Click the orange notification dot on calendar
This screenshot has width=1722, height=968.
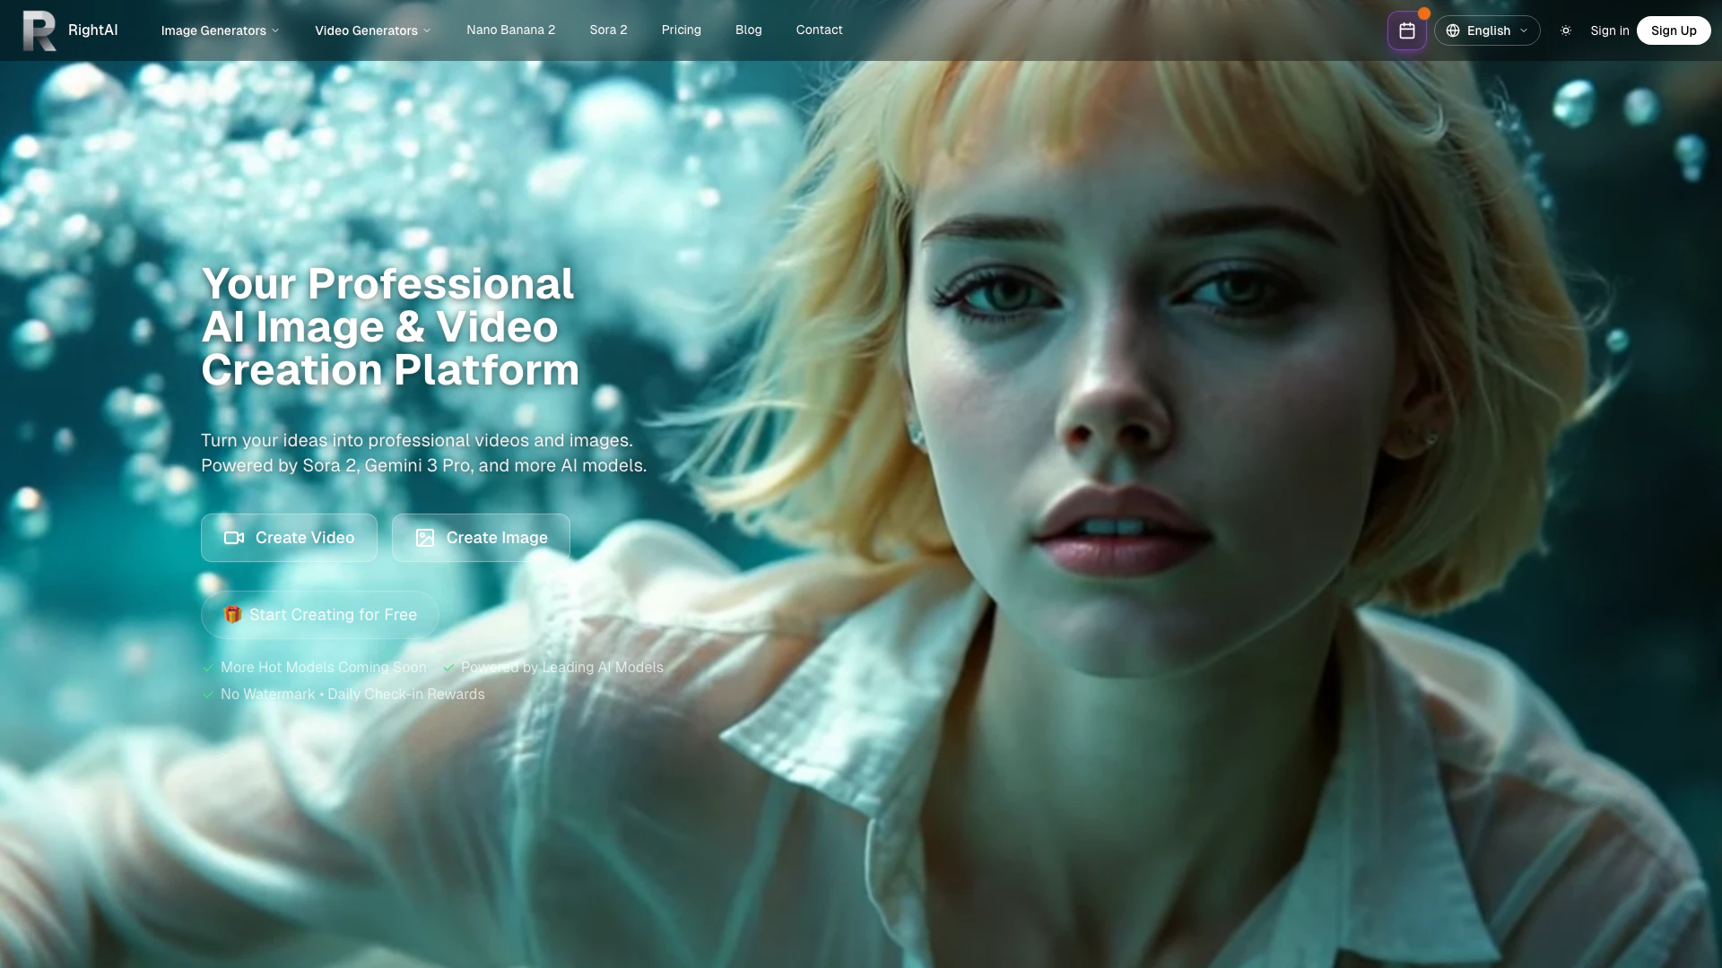(1424, 13)
